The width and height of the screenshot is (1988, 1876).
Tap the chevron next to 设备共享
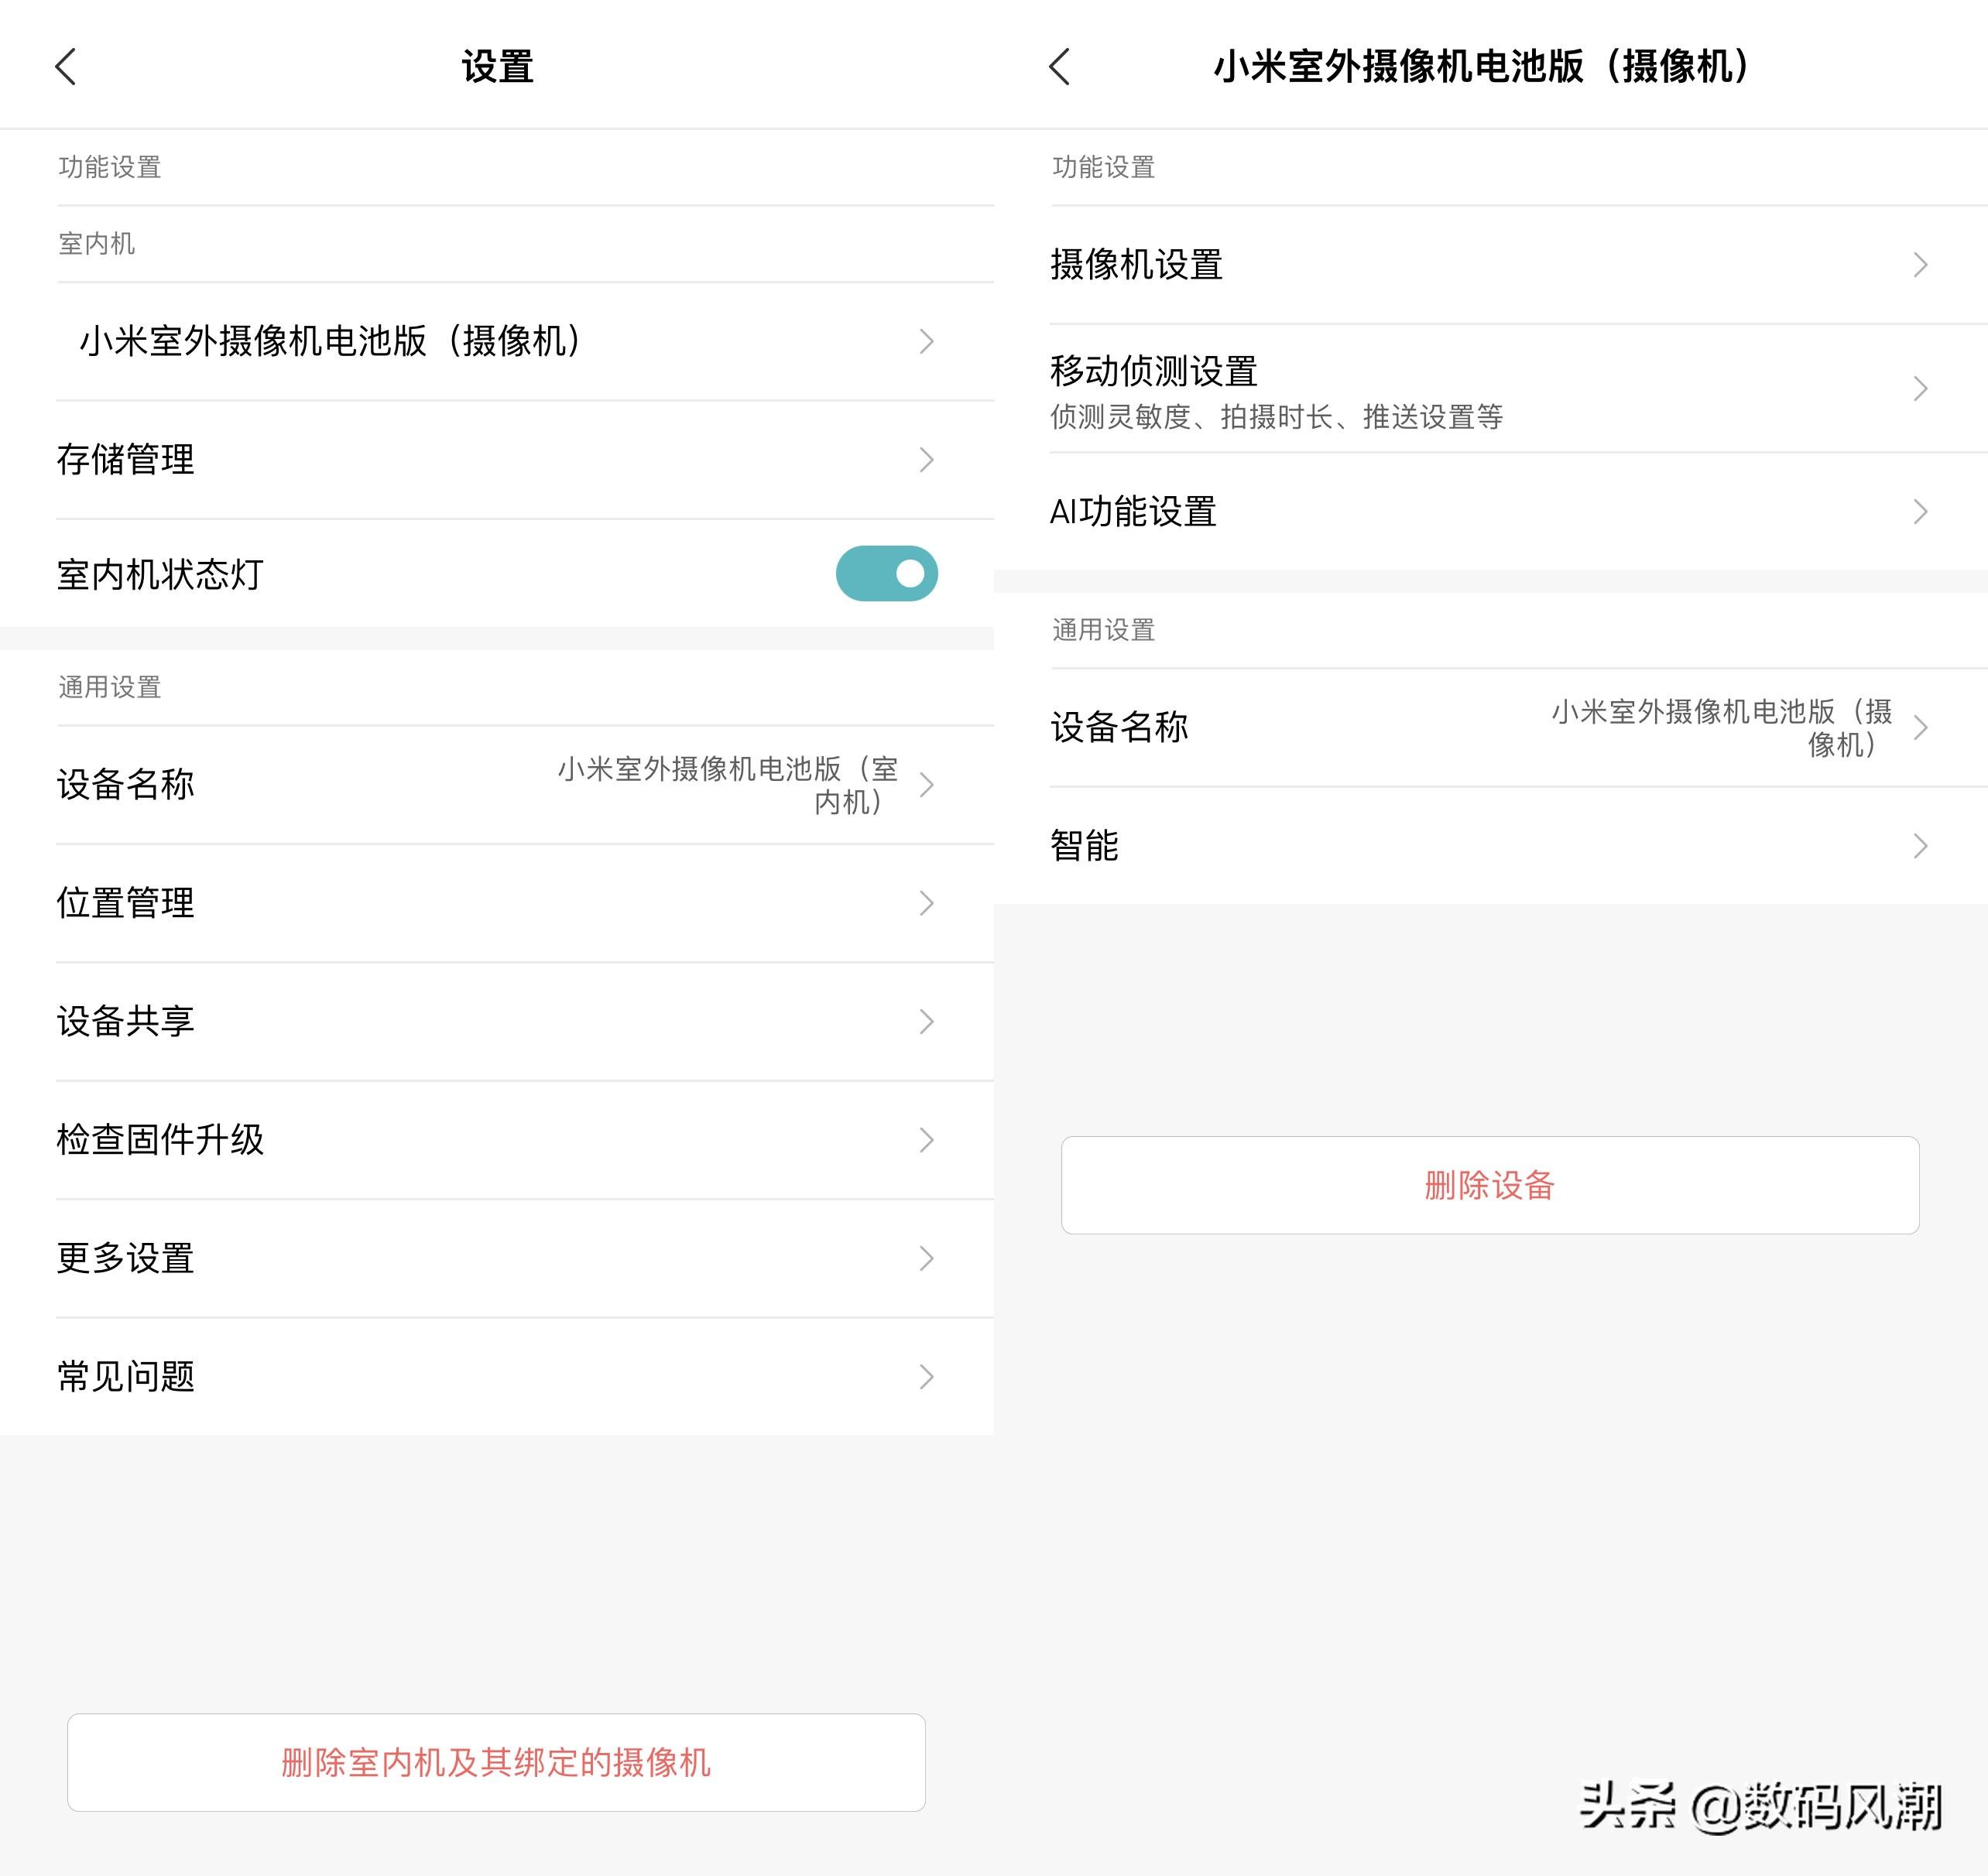[x=927, y=1021]
